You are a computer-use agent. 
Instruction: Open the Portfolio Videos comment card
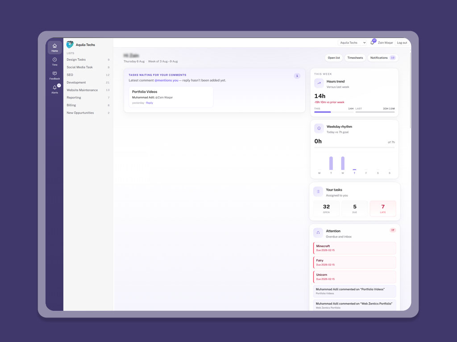pos(171,97)
